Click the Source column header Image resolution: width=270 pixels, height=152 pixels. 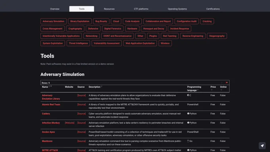click(81, 87)
